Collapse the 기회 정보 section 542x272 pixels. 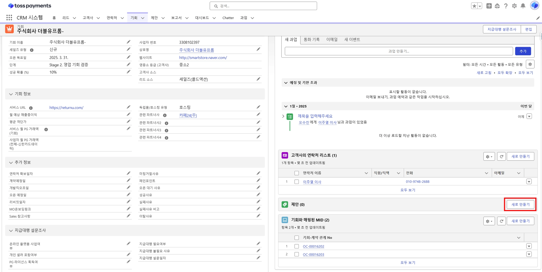coord(11,94)
